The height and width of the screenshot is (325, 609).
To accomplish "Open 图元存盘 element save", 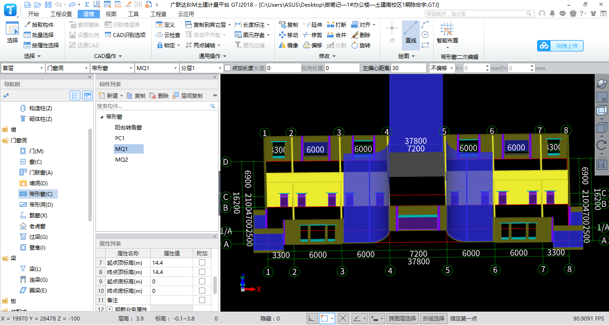I will [252, 35].
